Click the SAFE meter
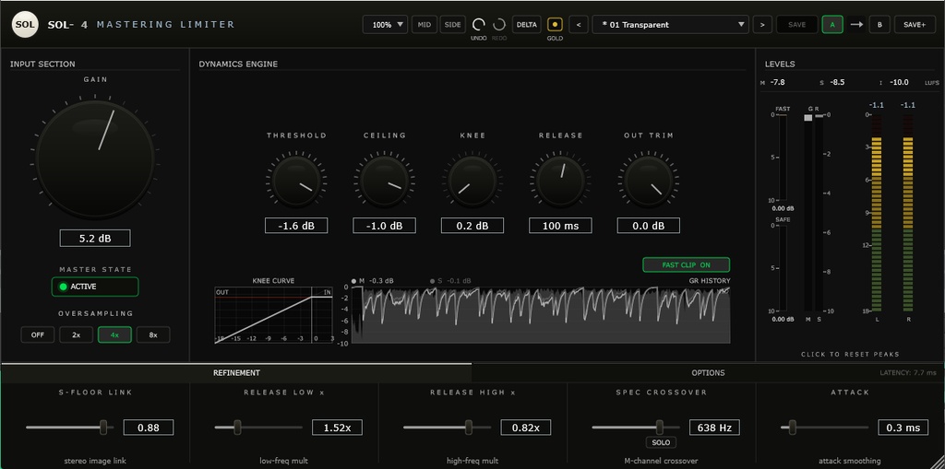 pos(783,268)
